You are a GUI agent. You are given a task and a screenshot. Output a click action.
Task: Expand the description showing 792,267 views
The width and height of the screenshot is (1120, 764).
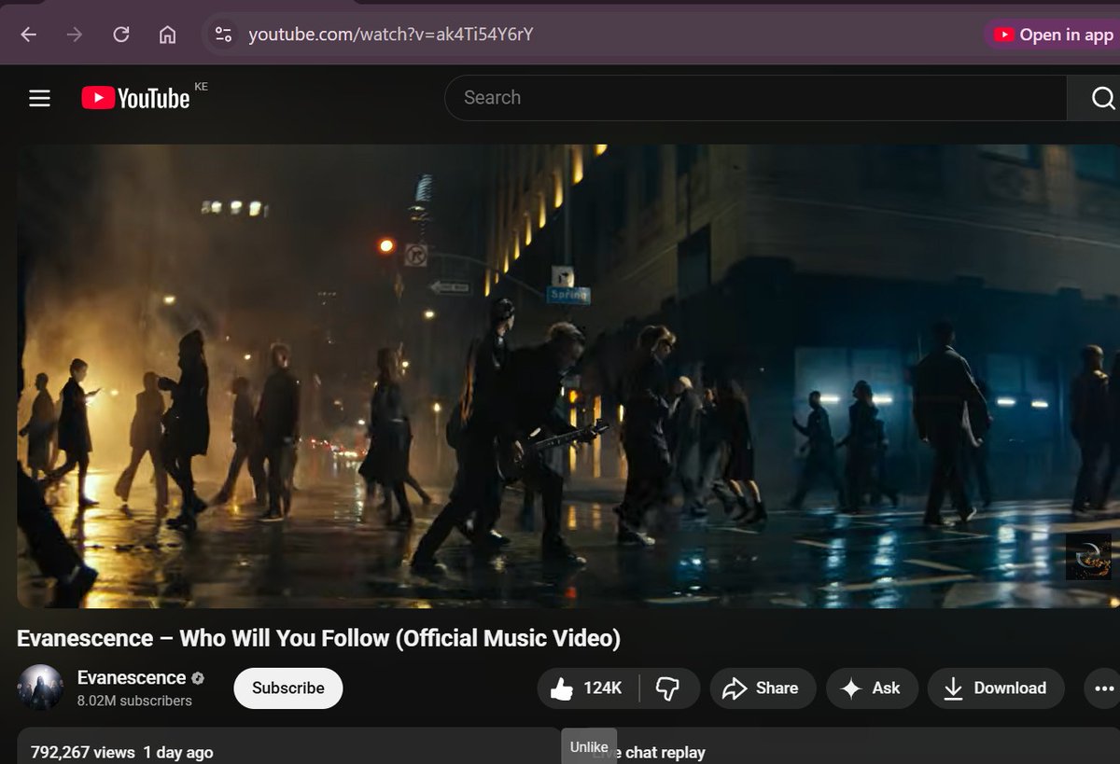(x=287, y=746)
